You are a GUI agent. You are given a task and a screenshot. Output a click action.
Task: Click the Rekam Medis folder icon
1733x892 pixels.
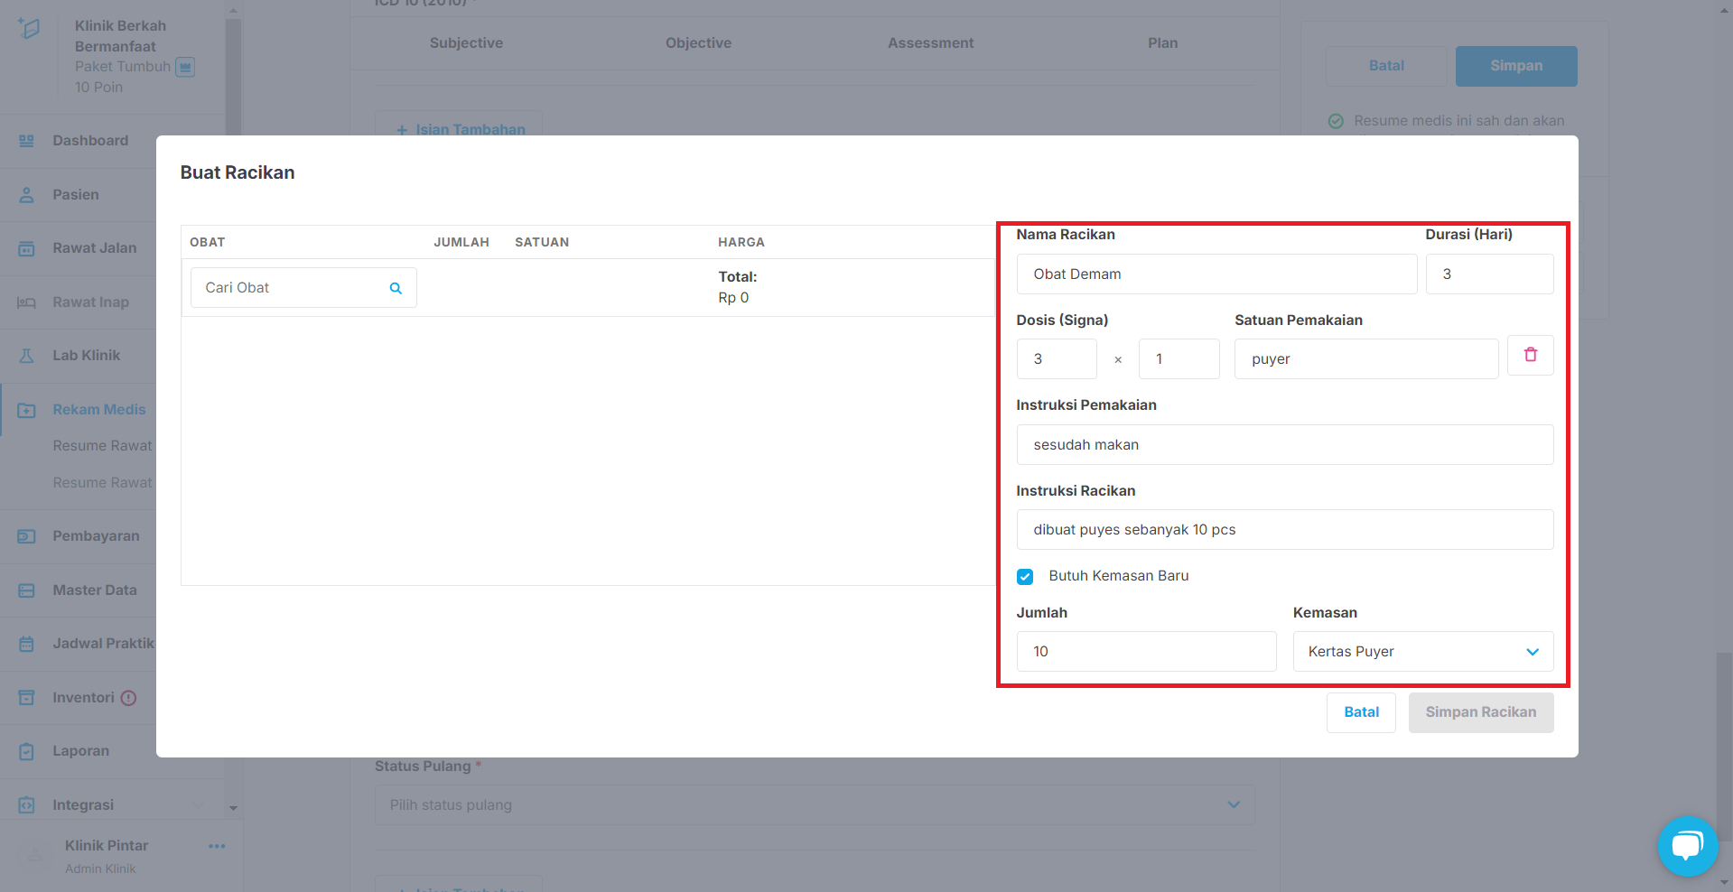pyautogui.click(x=26, y=410)
